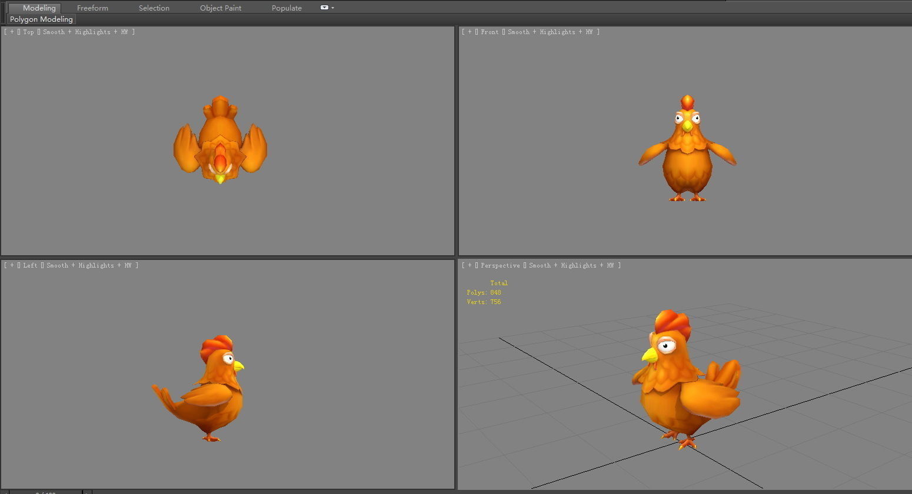Click the 'Verts: 756' statistics text

click(484, 302)
